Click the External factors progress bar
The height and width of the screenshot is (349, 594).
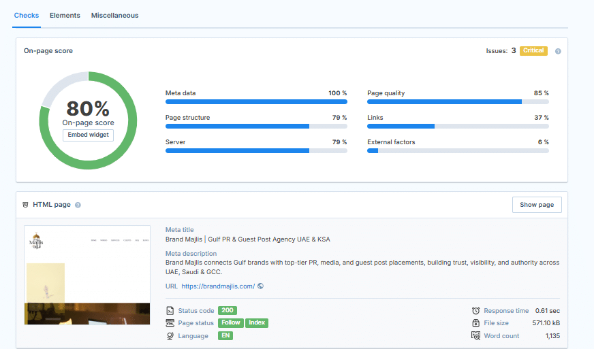tap(458, 150)
